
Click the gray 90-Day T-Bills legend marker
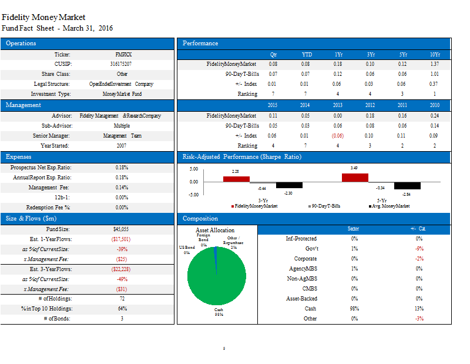[x=310, y=206]
